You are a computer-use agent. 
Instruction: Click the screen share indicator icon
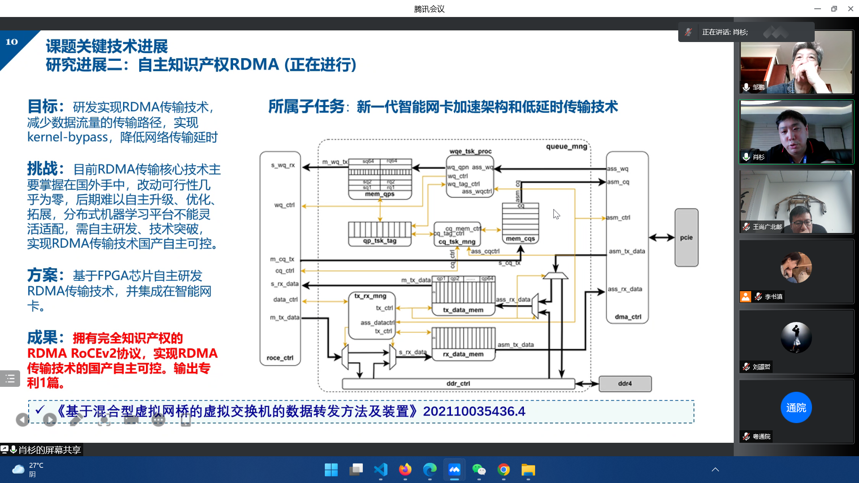coord(4,449)
